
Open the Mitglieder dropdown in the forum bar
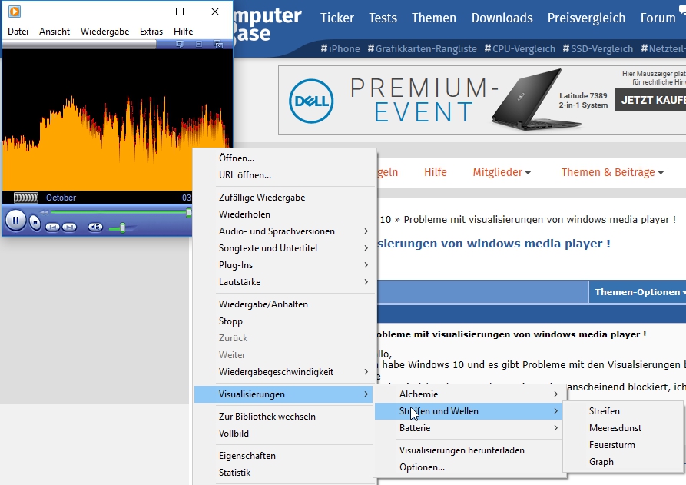pyautogui.click(x=502, y=172)
